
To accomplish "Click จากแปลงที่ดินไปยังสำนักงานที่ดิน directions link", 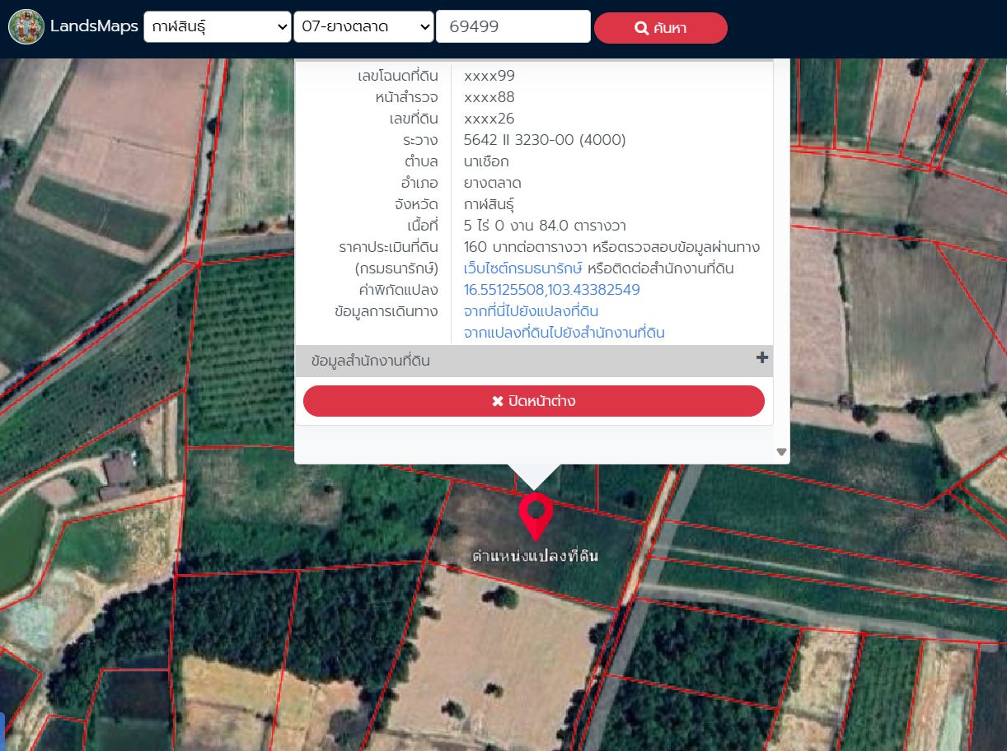I will tap(564, 333).
